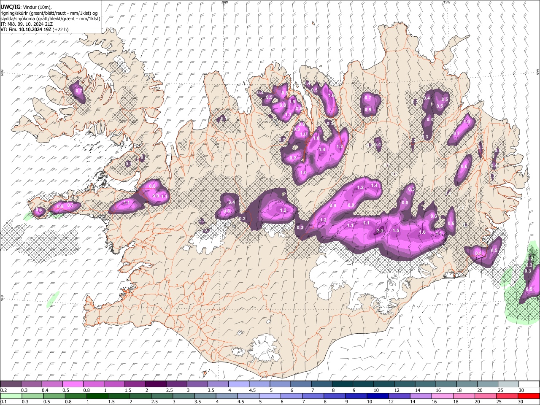Click the '15W' longitude label
This screenshot has height=405, width=540.
point(447,2)
